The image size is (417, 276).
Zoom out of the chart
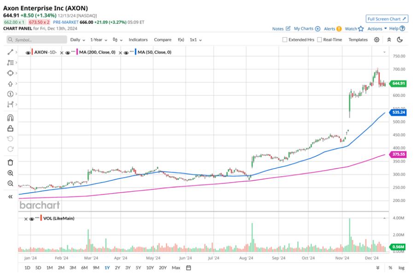point(10,184)
